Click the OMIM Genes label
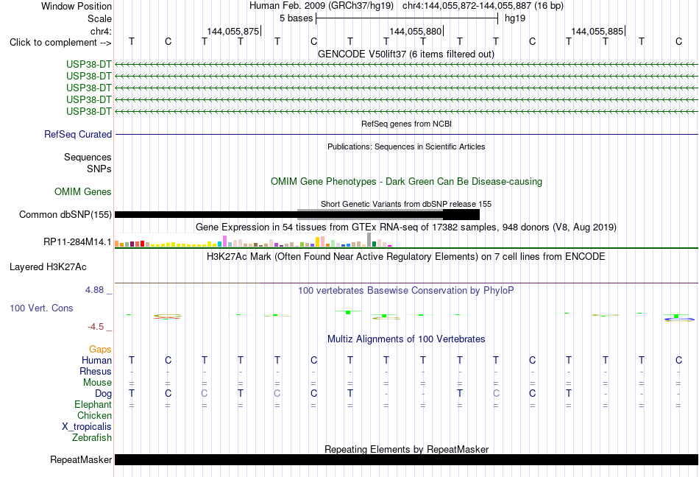This screenshot has height=477, width=699. point(82,191)
